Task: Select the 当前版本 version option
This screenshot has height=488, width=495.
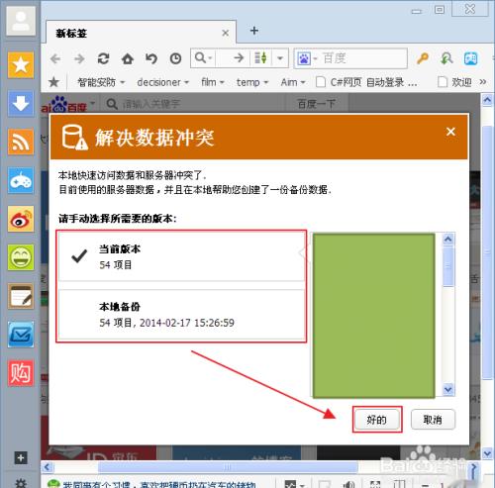Action: click(181, 256)
